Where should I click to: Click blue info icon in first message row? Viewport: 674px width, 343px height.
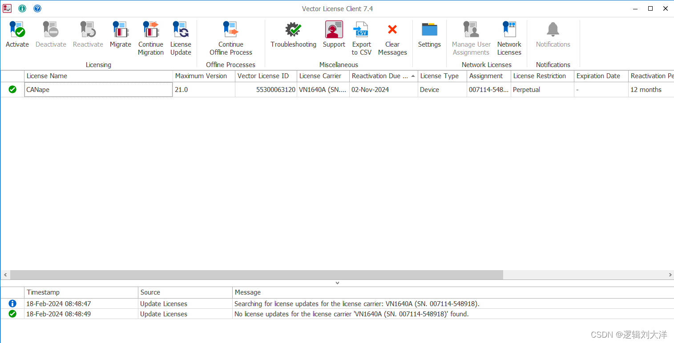(x=12, y=303)
